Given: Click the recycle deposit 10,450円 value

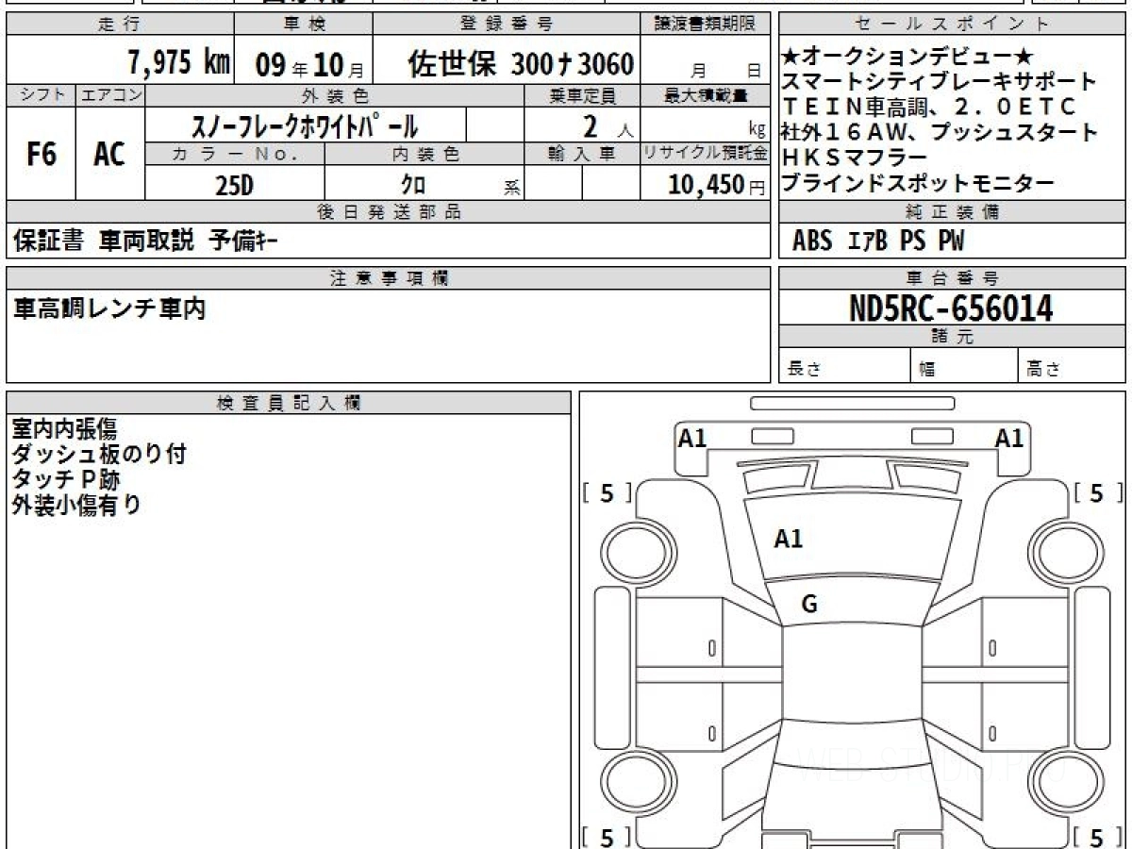Looking at the screenshot, I should [706, 186].
